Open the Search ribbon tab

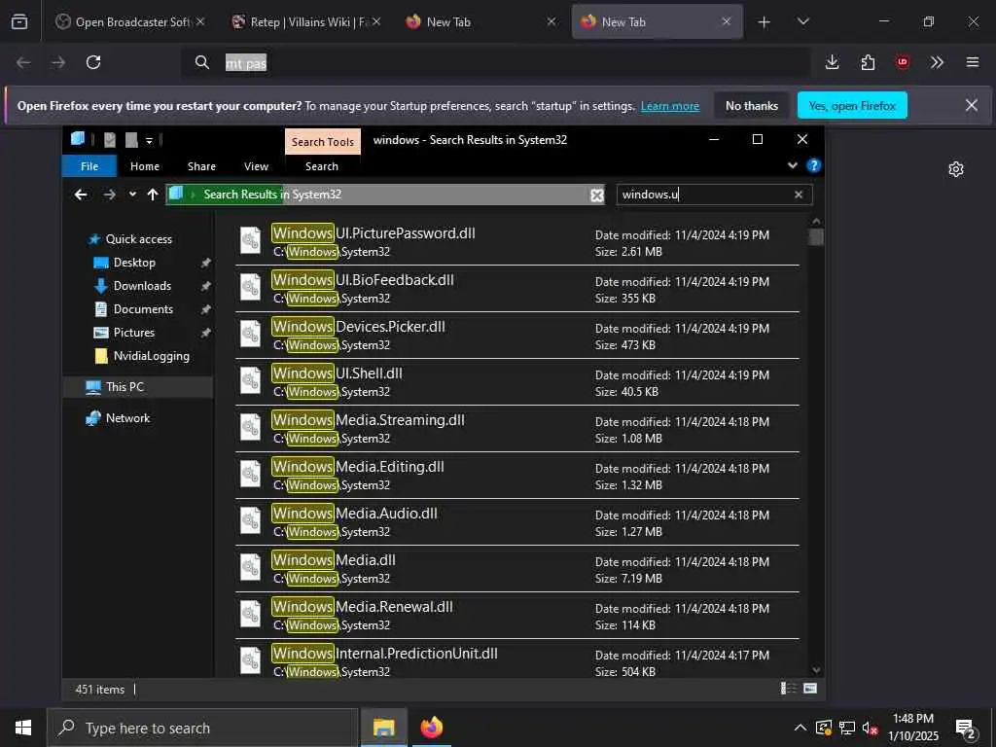pyautogui.click(x=321, y=166)
